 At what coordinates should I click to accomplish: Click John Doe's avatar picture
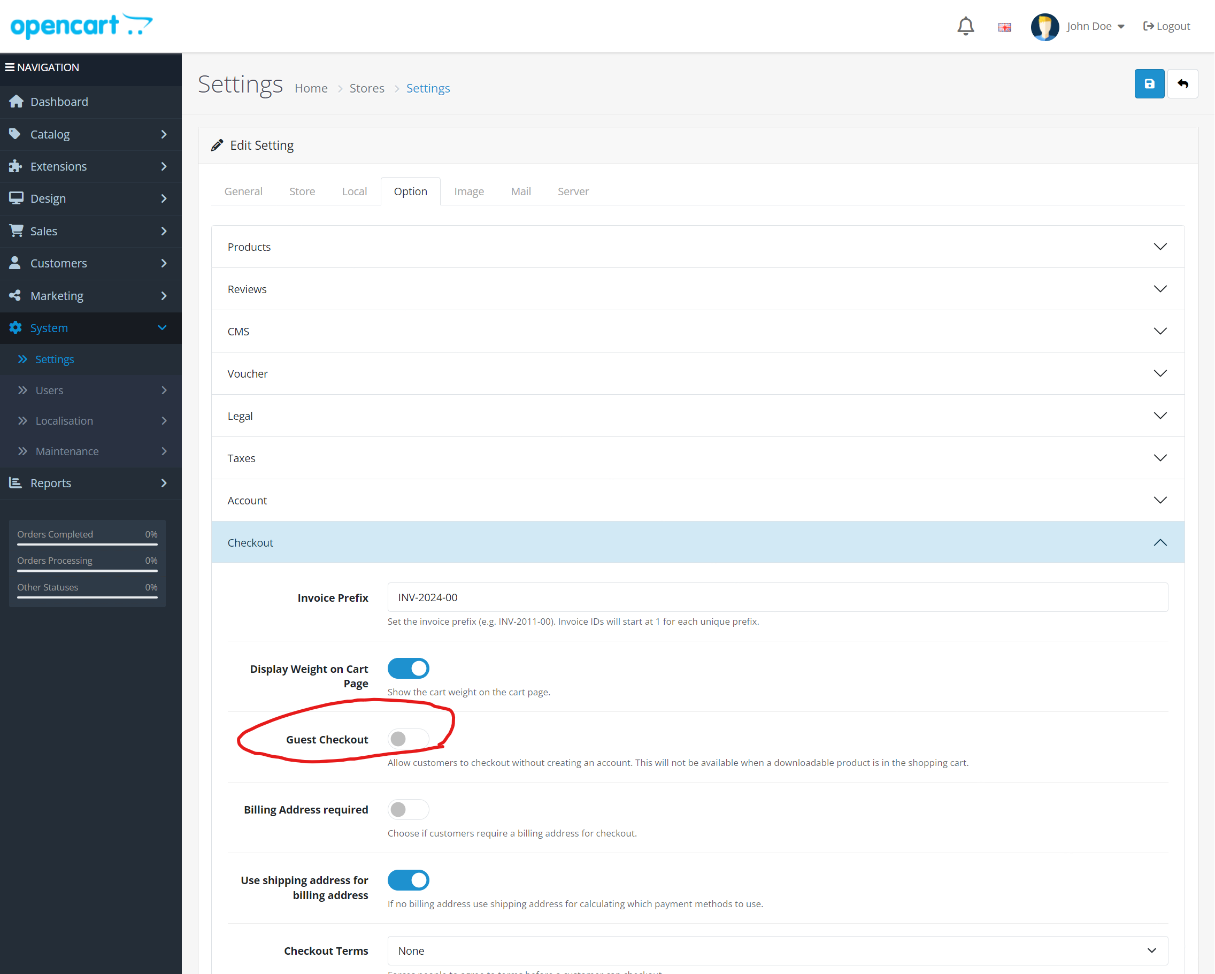[1044, 27]
